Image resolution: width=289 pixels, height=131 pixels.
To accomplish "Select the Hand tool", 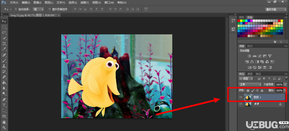I will [4, 122].
